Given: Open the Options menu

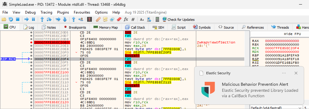Looking at the screenshot, I should coord(101,12).
